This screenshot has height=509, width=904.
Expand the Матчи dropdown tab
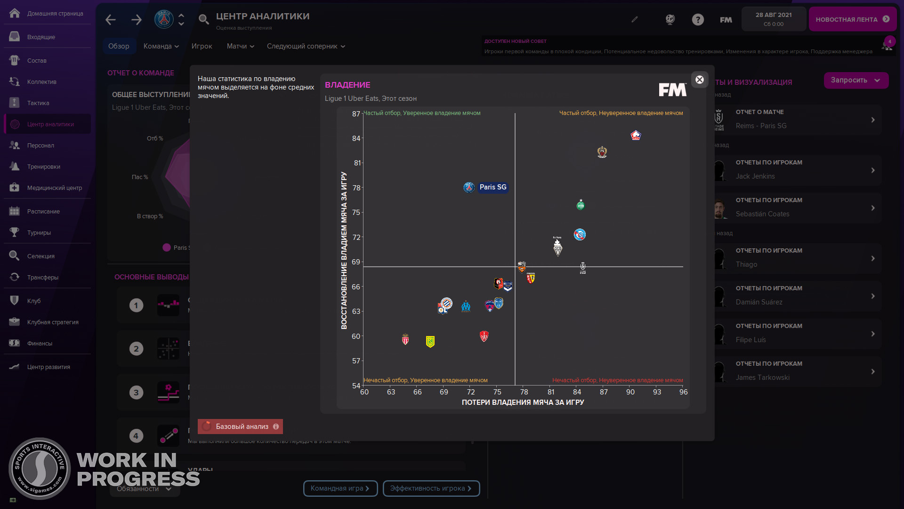pyautogui.click(x=240, y=46)
